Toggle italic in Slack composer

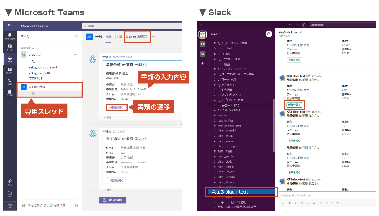296,203
